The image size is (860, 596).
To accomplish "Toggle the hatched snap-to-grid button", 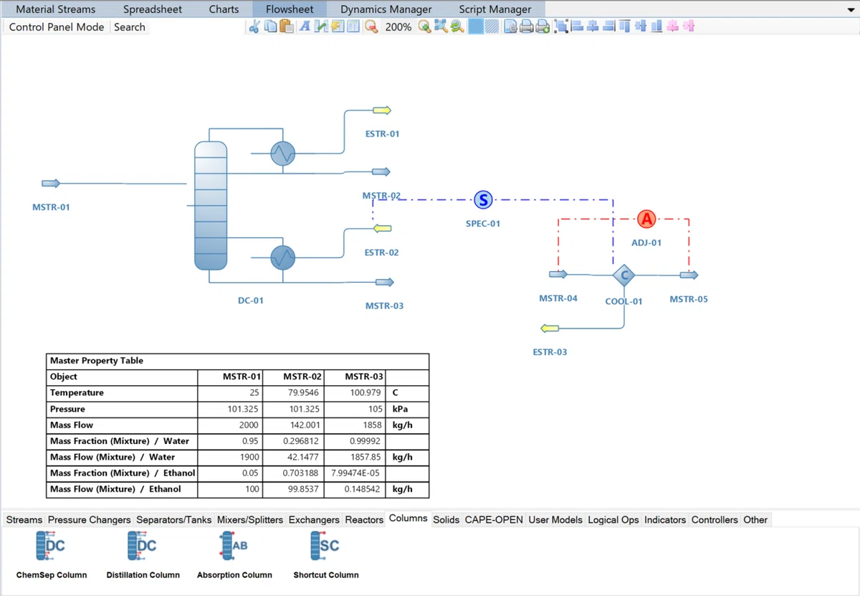I will click(492, 27).
